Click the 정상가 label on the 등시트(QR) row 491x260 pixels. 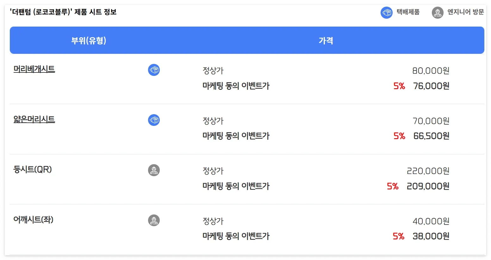(213, 170)
